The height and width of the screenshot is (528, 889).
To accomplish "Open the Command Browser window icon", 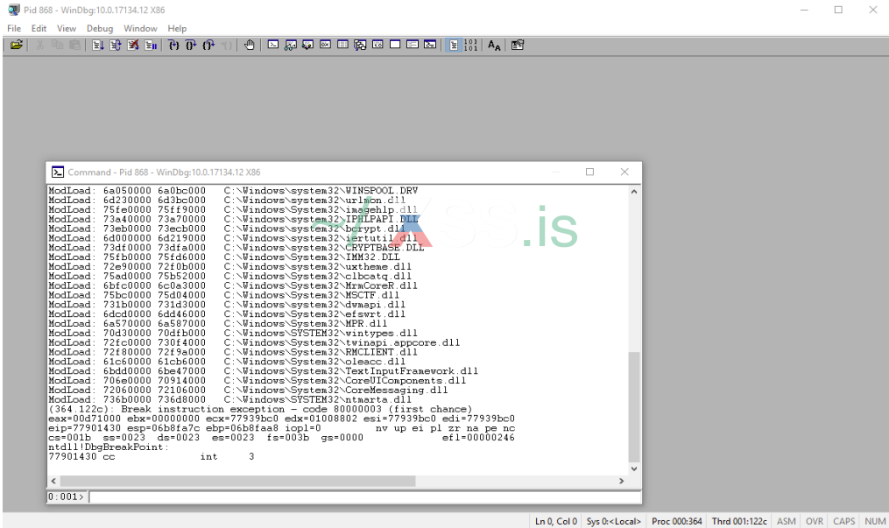I will click(430, 45).
